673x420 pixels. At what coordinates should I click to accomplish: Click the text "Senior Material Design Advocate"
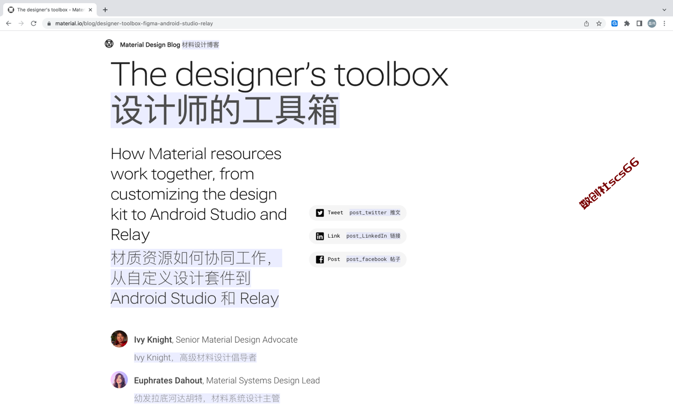[x=237, y=340]
